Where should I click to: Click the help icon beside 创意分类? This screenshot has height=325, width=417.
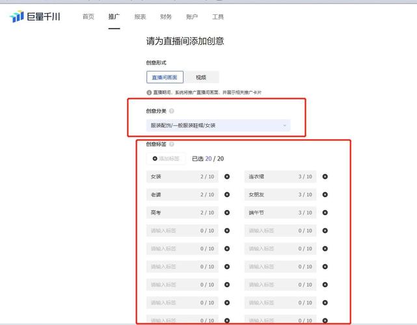[x=172, y=110]
